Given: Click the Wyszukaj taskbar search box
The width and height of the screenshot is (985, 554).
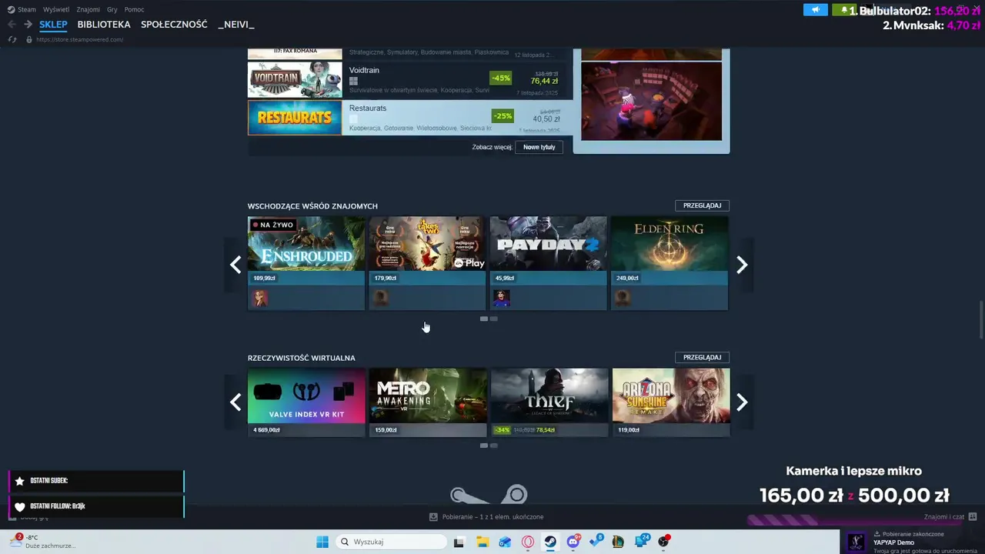Looking at the screenshot, I should pos(391,542).
